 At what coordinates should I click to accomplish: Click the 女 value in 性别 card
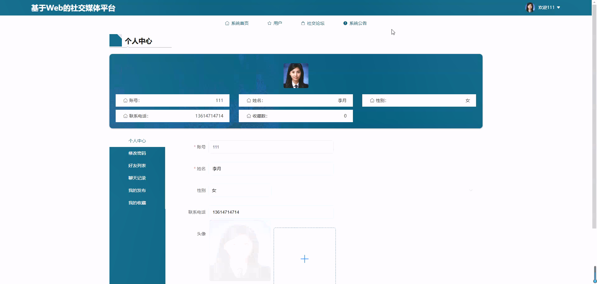click(x=468, y=100)
